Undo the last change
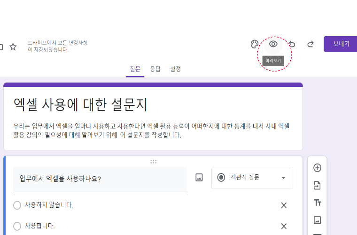This screenshot has width=357, height=235. [292, 44]
